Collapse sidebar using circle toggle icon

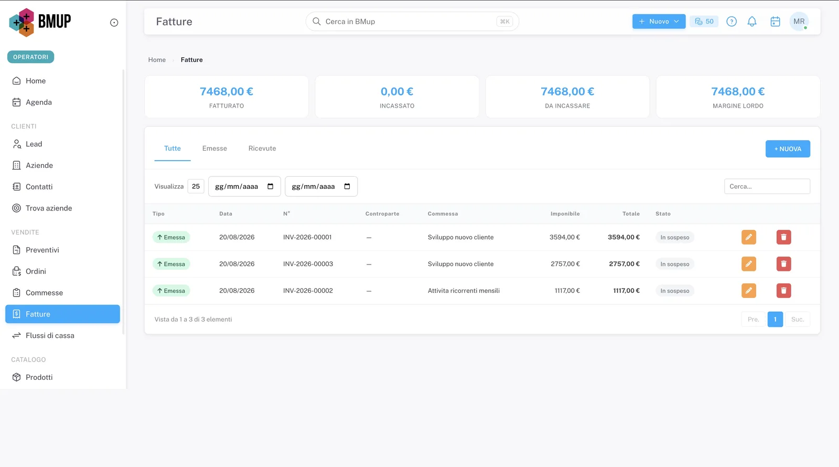[114, 23]
